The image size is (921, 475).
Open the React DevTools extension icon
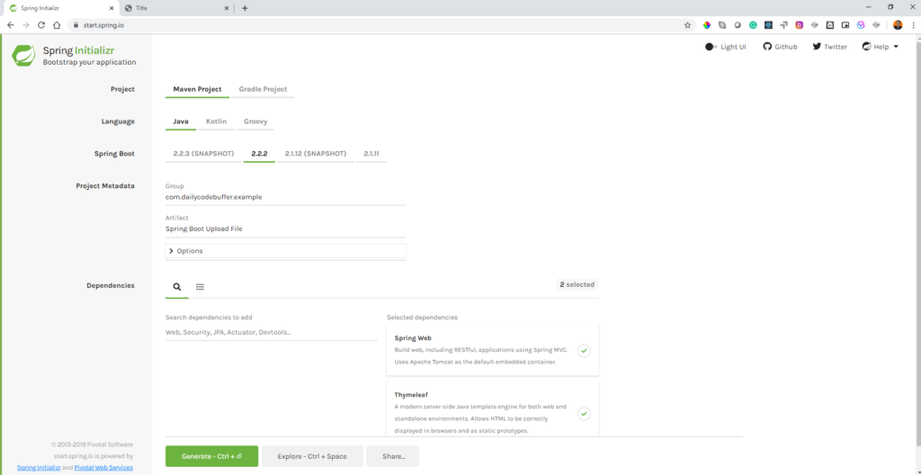click(x=768, y=25)
